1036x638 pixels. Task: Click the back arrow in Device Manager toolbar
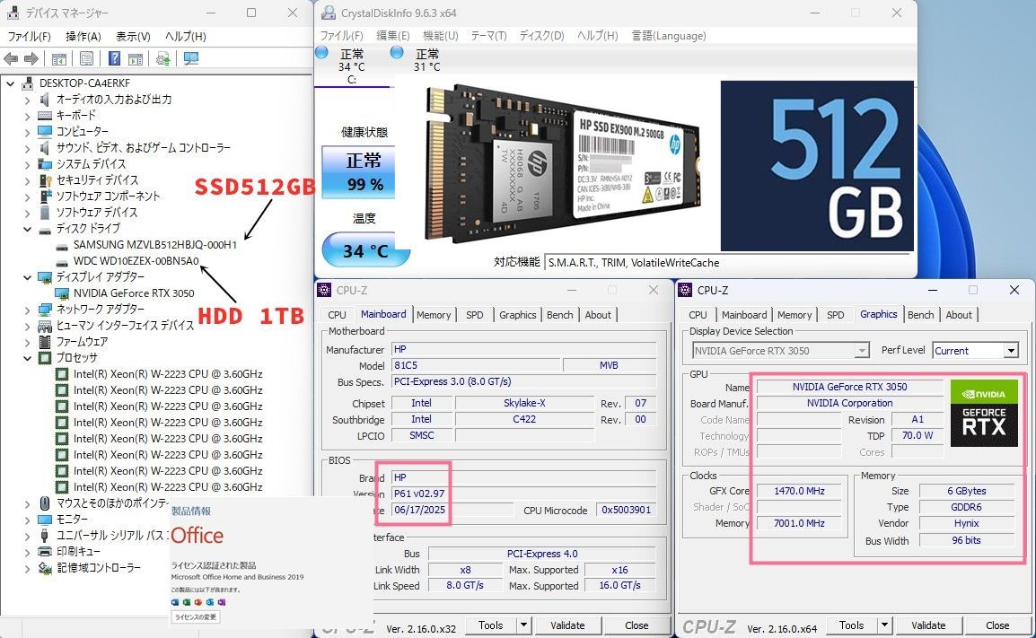pos(11,58)
